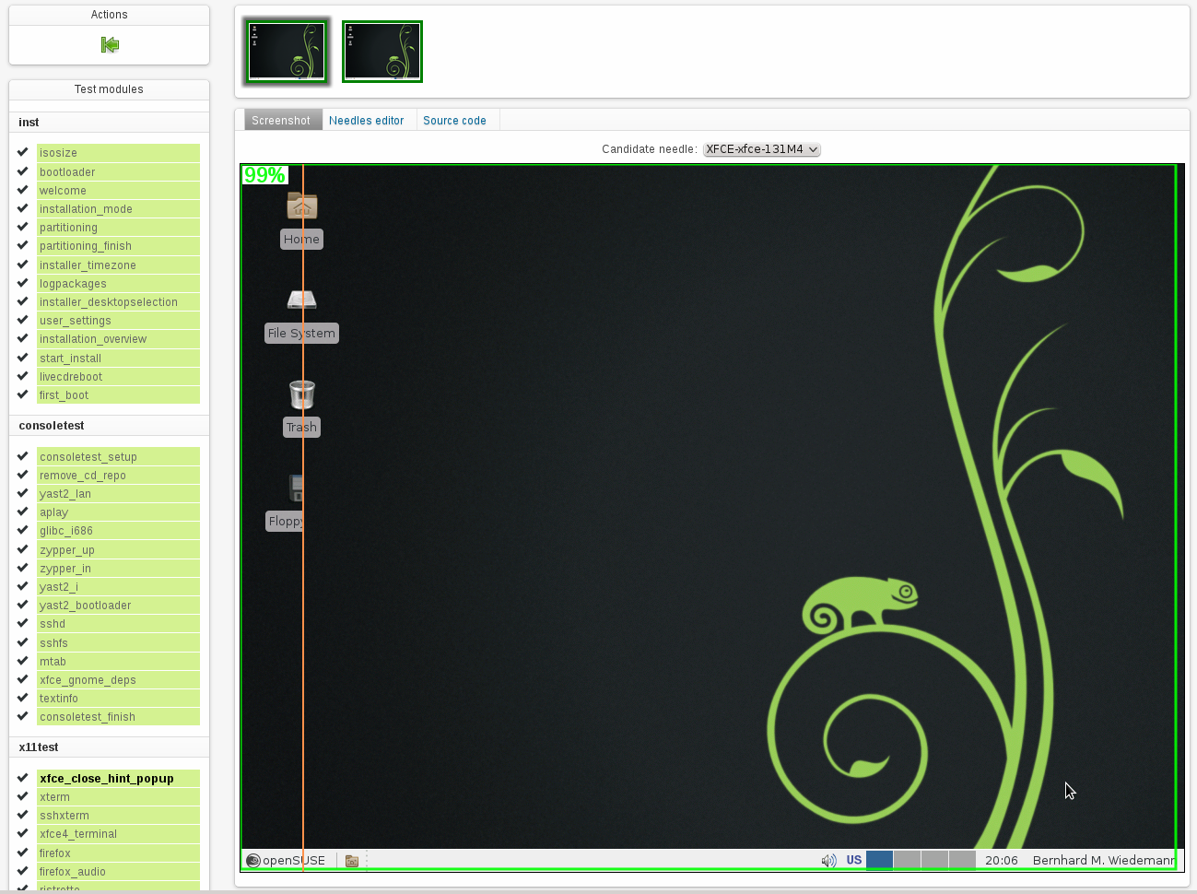The image size is (1197, 894).
Task: Select the installer_desktopselection module
Action: (x=118, y=302)
